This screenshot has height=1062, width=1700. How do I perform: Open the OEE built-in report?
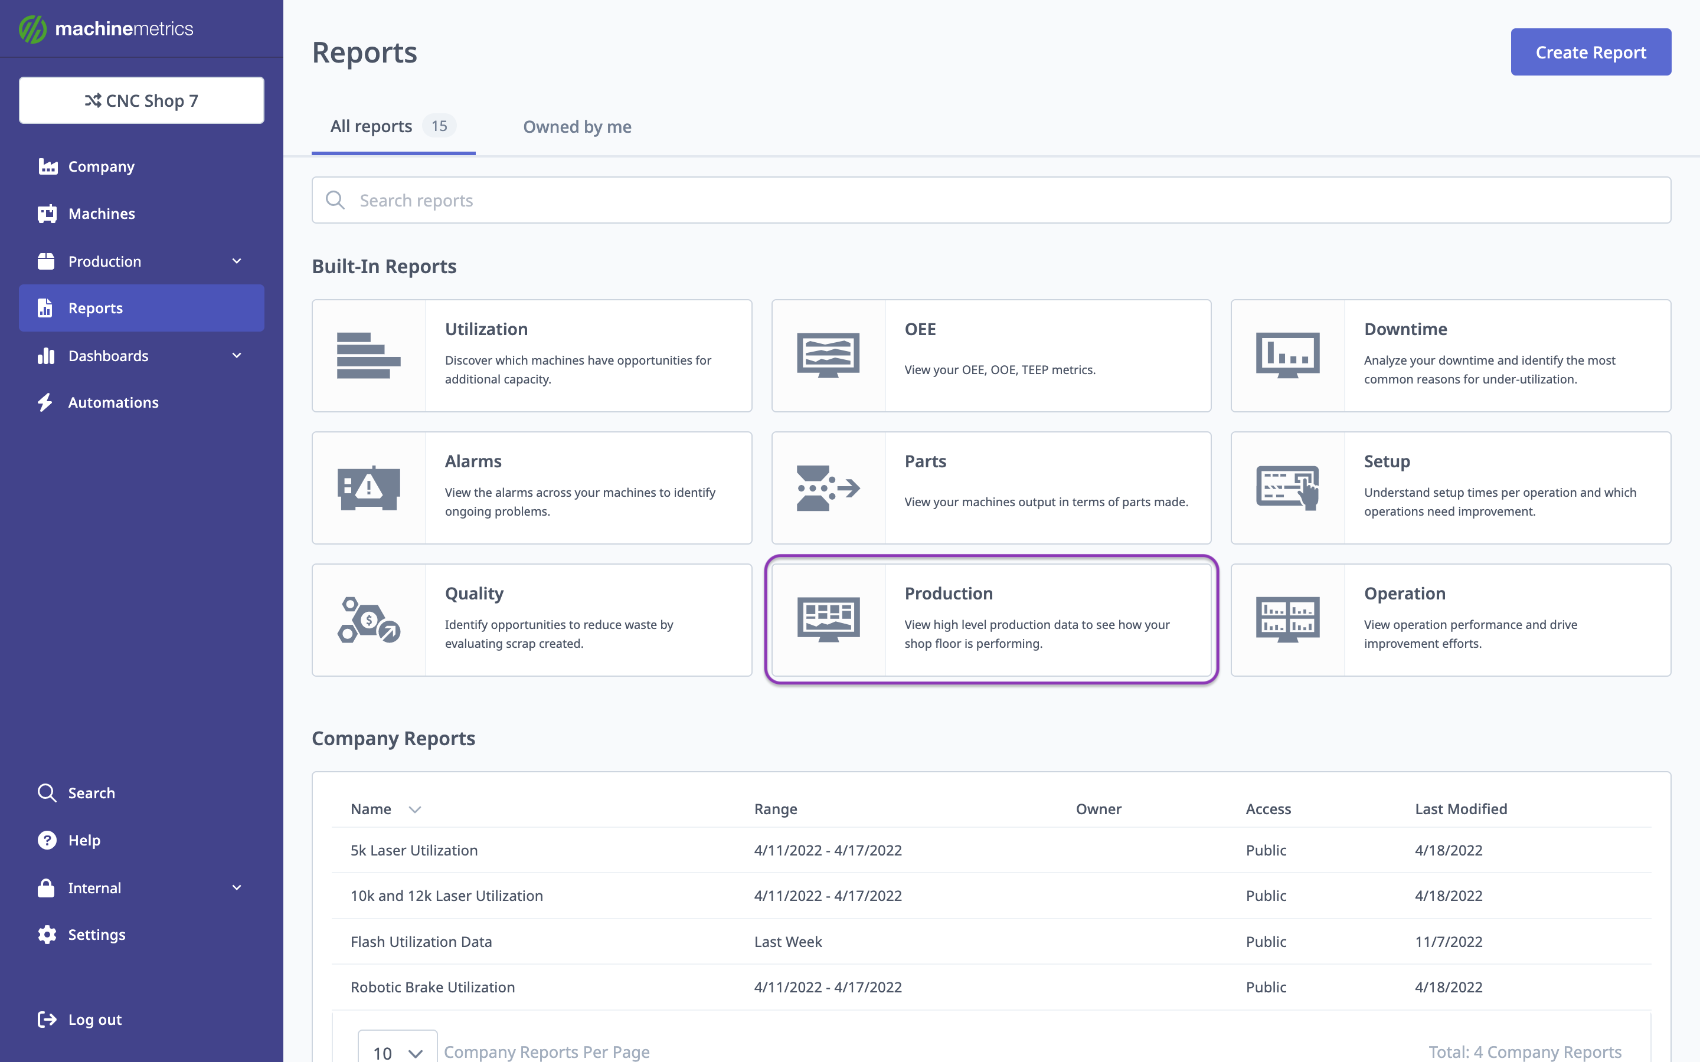991,355
